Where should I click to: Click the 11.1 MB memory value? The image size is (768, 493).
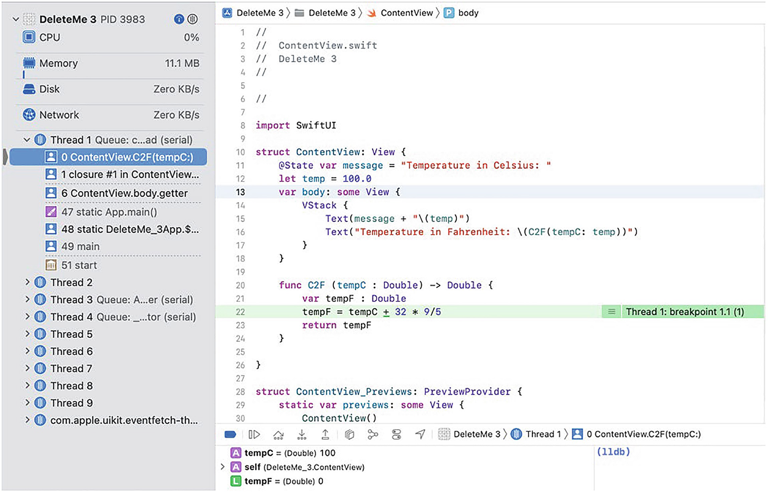(182, 63)
